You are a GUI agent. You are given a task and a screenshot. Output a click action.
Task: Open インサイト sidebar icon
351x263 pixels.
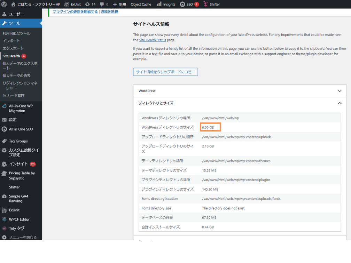[x=4, y=164]
